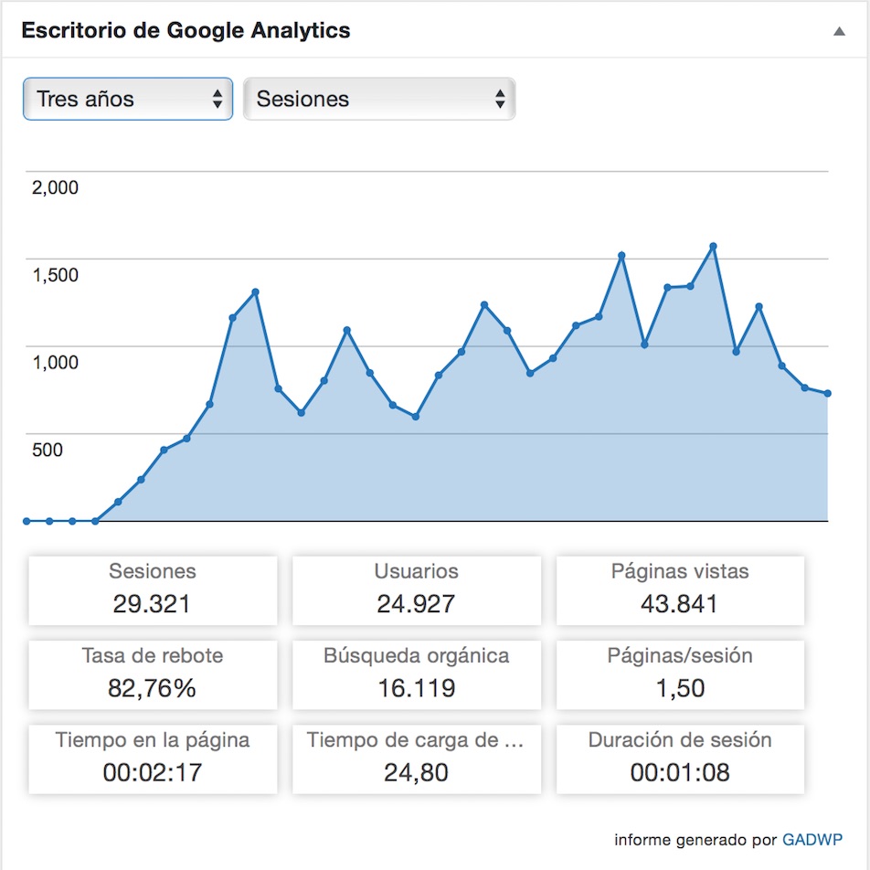
Task: Click the Duración de sesión 00:01:08 box
Action: pos(680,759)
